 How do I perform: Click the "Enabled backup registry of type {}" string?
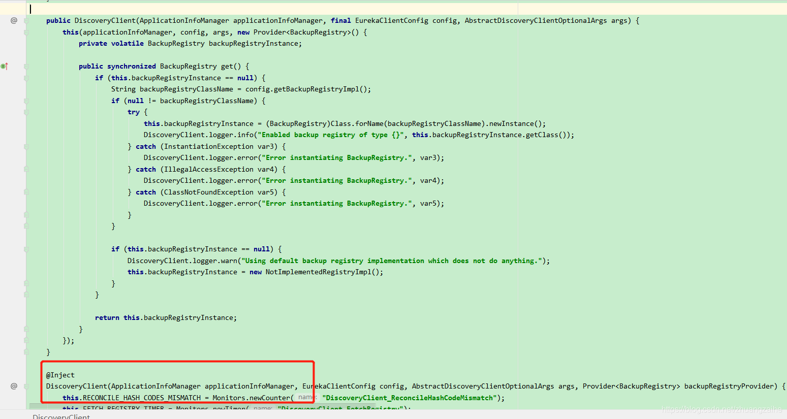[331, 135]
